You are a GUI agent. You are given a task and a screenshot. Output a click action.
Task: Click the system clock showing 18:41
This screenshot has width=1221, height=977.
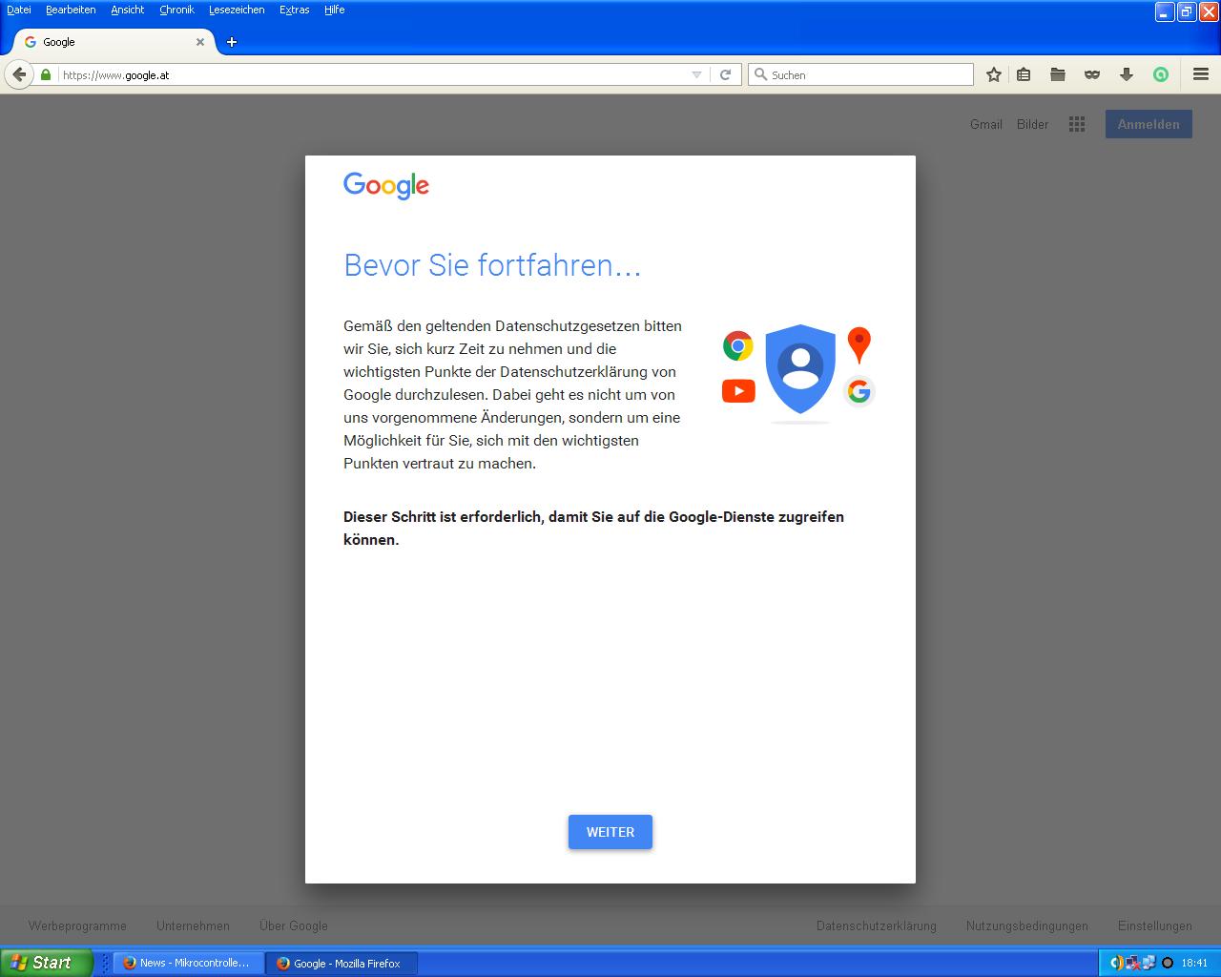coord(1194,963)
